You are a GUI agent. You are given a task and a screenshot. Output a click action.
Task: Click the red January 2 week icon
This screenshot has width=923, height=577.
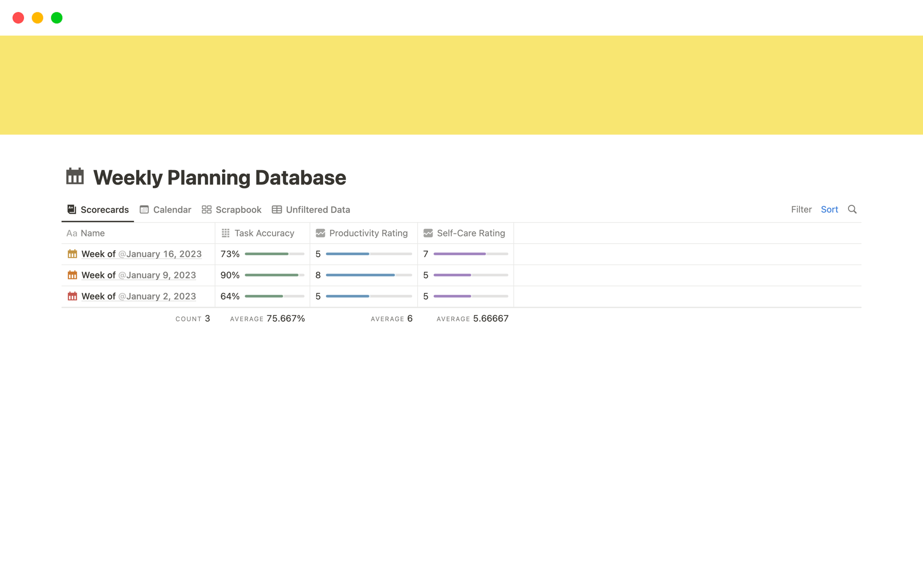[x=72, y=296]
